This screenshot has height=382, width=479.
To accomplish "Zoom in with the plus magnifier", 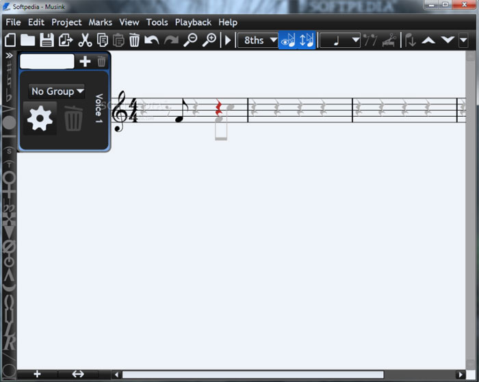I will click(x=209, y=40).
